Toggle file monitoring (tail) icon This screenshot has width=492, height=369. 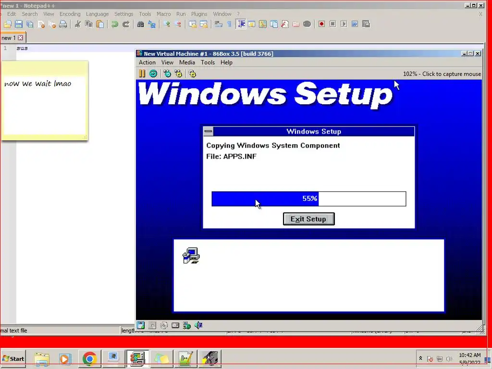click(307, 24)
